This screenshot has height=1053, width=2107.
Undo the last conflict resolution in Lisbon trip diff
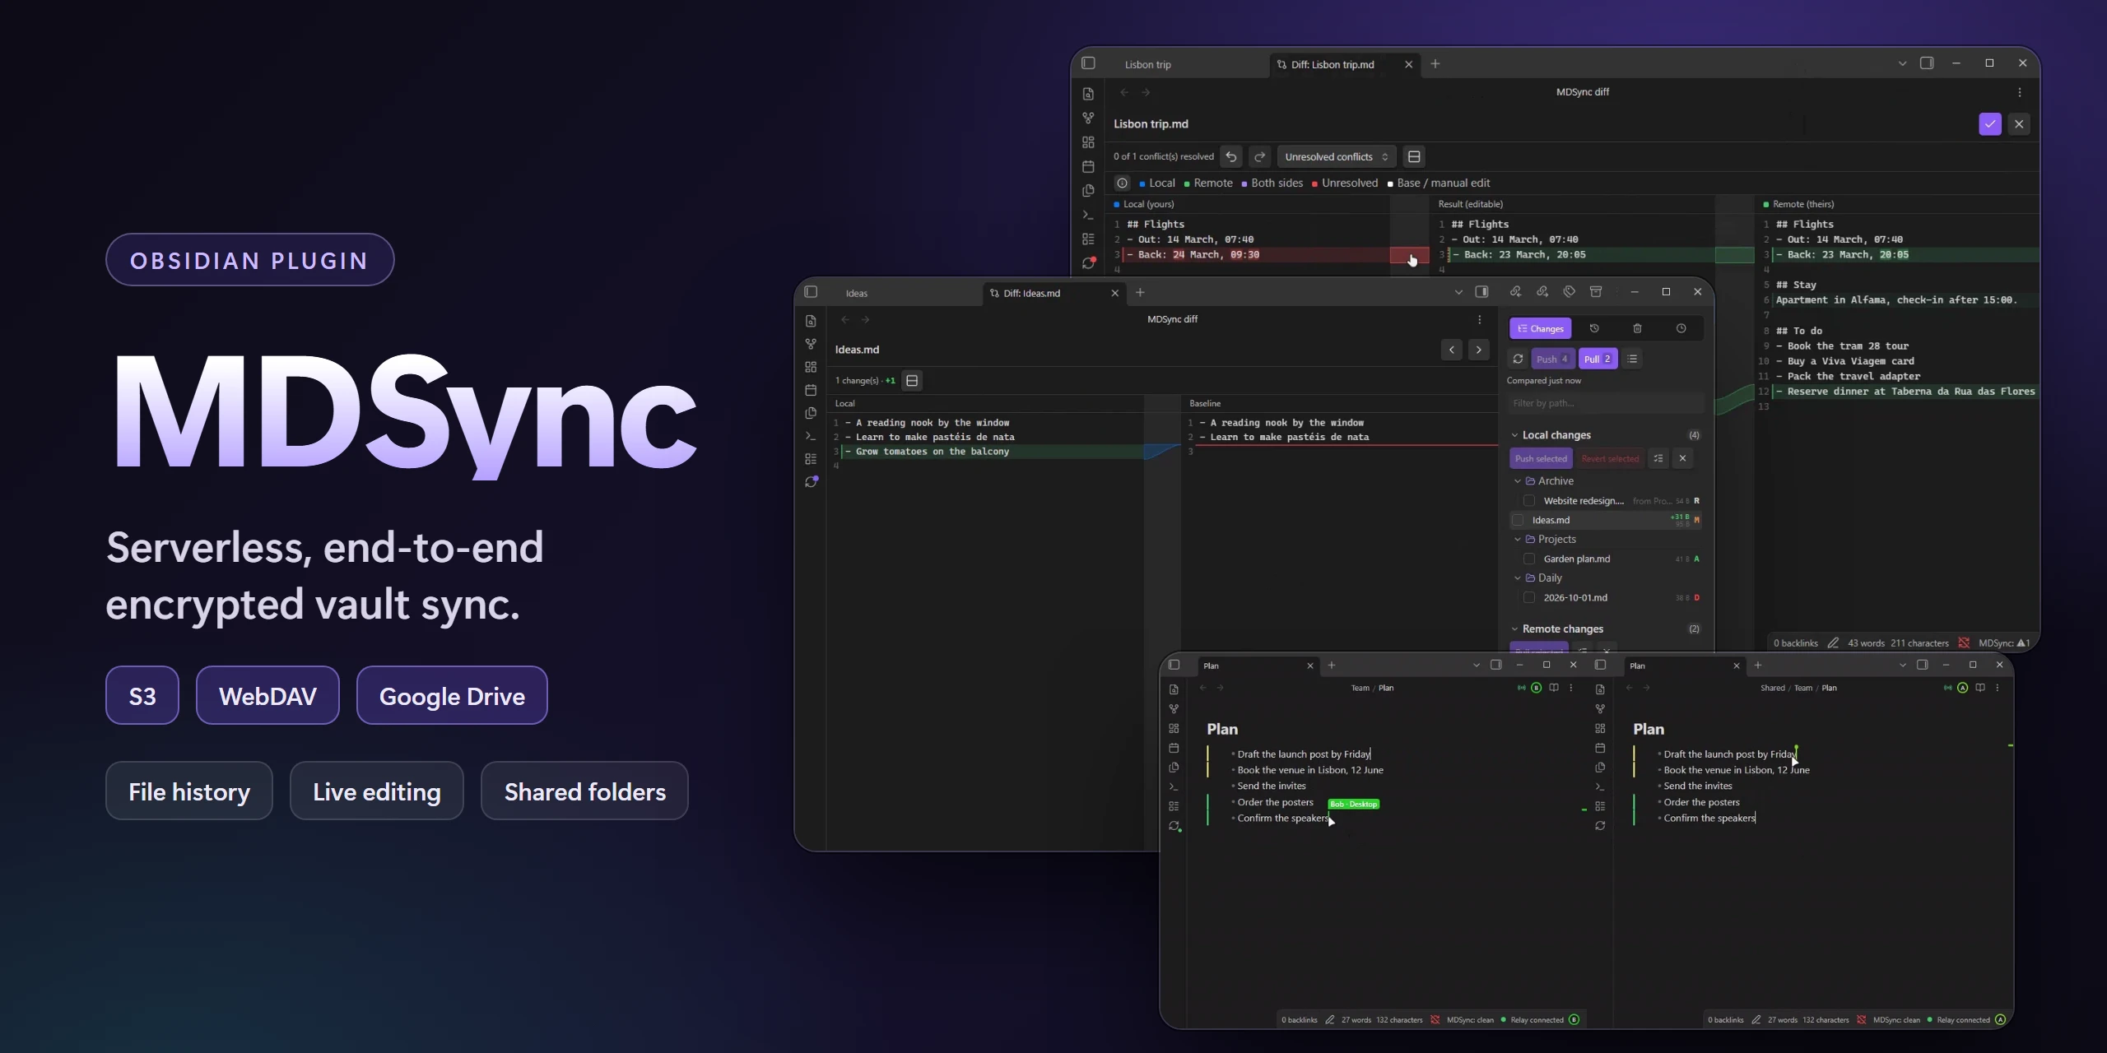point(1231,156)
